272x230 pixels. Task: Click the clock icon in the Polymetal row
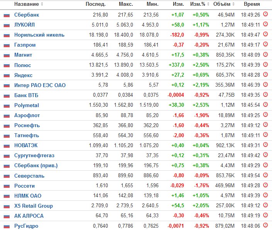pos(265,105)
